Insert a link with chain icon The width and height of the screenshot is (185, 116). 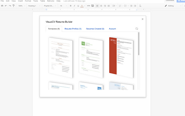pyautogui.click(x=88, y=6)
